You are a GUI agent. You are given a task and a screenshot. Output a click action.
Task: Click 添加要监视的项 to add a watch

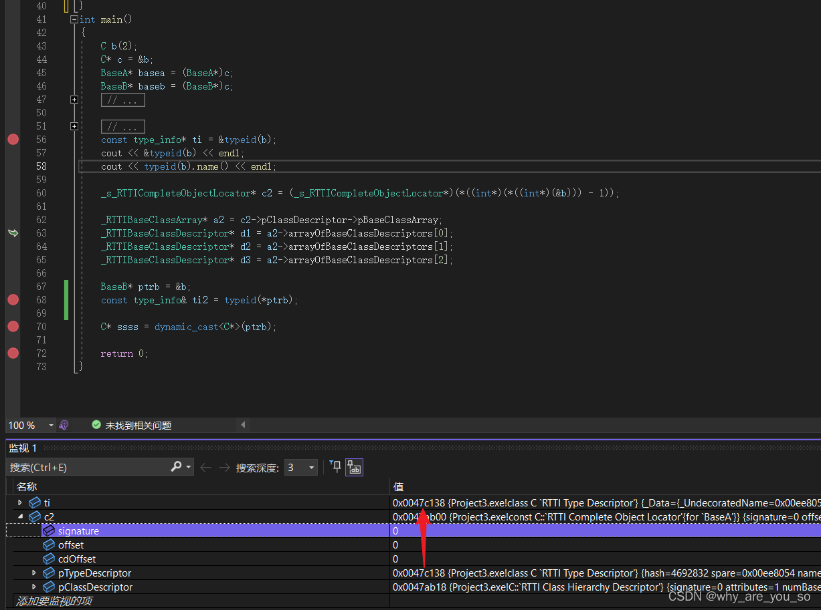[54, 601]
